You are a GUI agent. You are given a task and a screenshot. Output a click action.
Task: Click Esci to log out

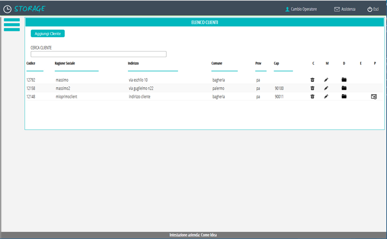(376, 9)
